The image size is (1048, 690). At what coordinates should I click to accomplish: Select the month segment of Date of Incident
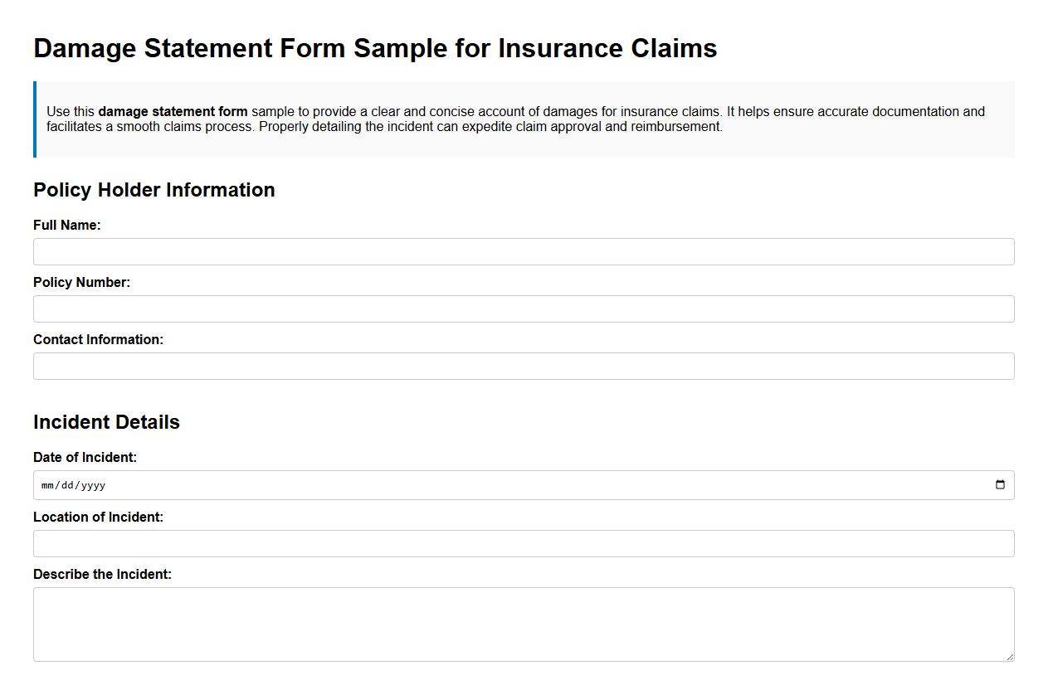pos(48,485)
